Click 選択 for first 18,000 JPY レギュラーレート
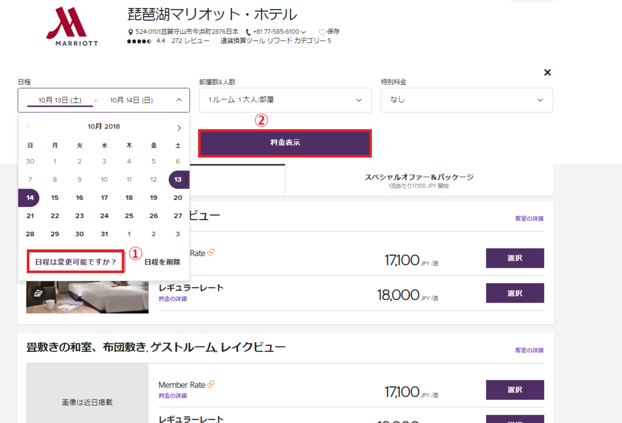Screen dimensions: 622x423 [515, 293]
